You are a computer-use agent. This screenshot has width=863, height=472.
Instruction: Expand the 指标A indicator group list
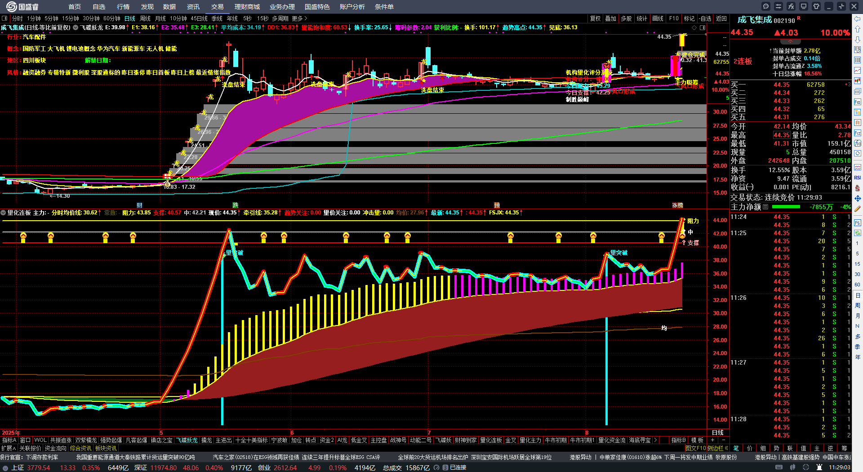coord(9,440)
